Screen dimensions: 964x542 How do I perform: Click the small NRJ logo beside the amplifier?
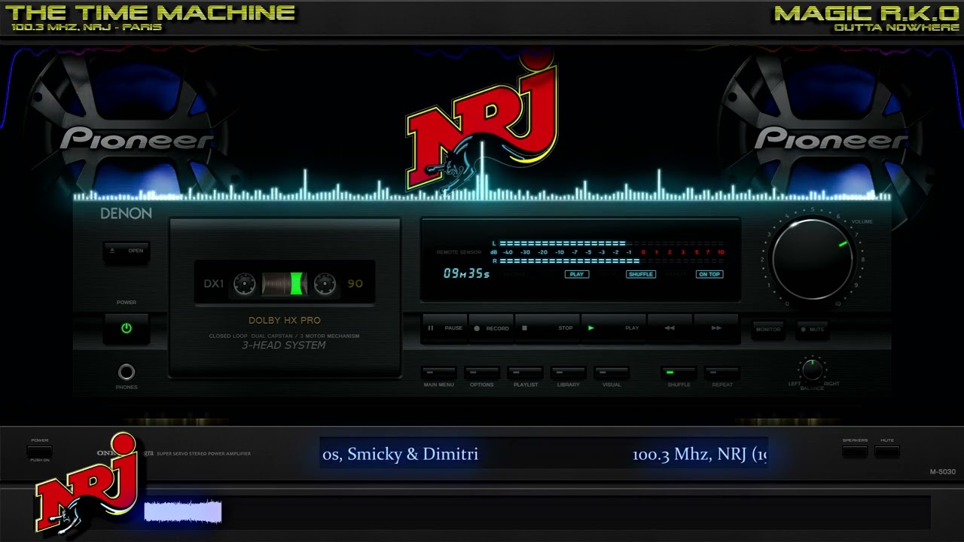click(87, 483)
